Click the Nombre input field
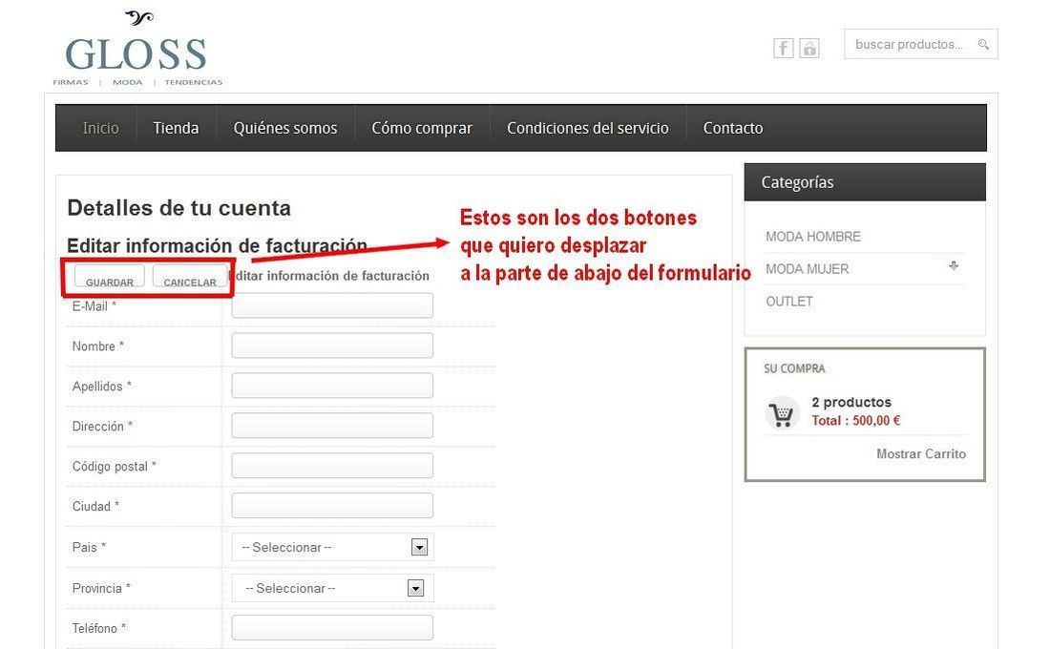The width and height of the screenshot is (1050, 649). pyautogui.click(x=332, y=345)
